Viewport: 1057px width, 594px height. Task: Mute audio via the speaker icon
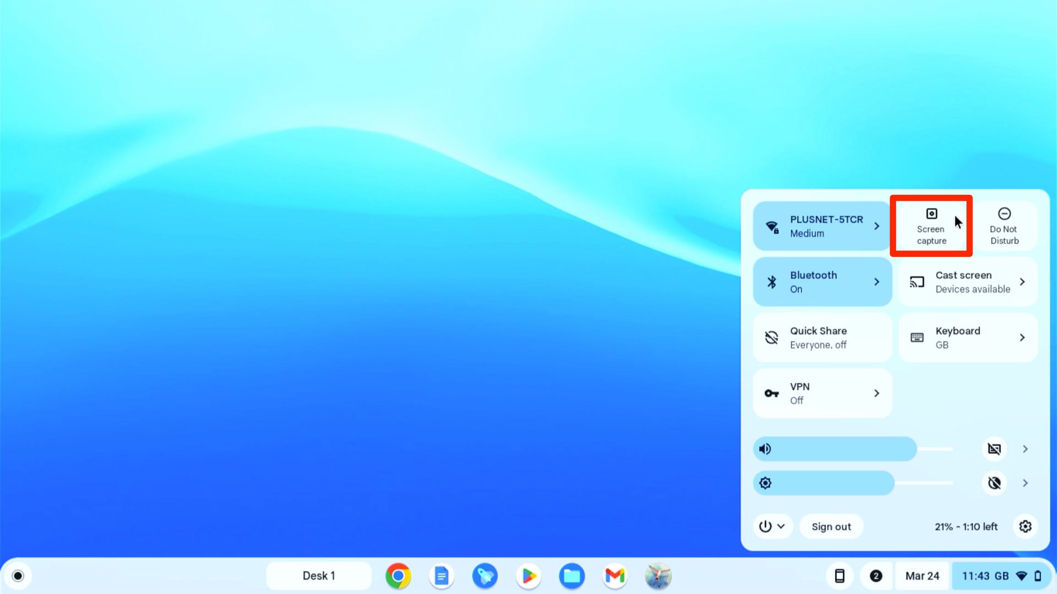tap(766, 449)
